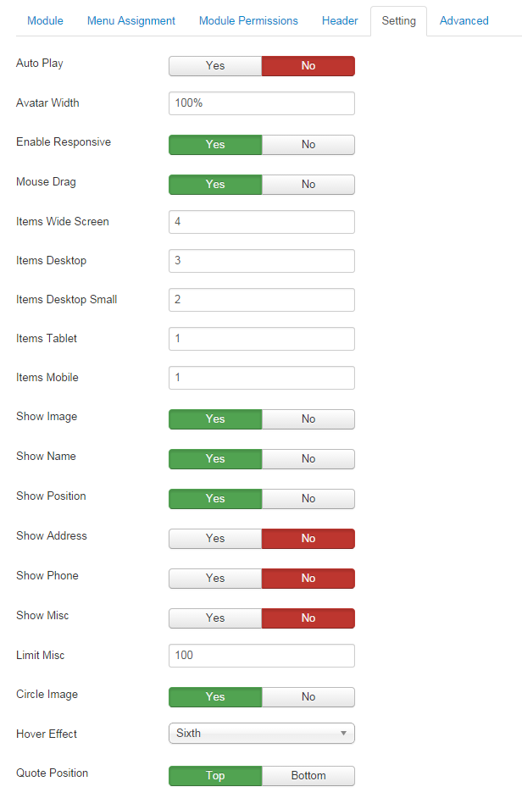This screenshot has height=809, width=522.
Task: Disable Enable Responsive with No
Action: coord(308,145)
